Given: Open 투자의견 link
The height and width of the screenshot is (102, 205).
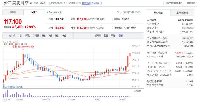Looking at the screenshot, I should 151,53.
